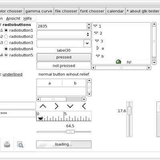Click the label30 text
The width and height of the screenshot is (160, 160).
pyautogui.click(x=64, y=50)
